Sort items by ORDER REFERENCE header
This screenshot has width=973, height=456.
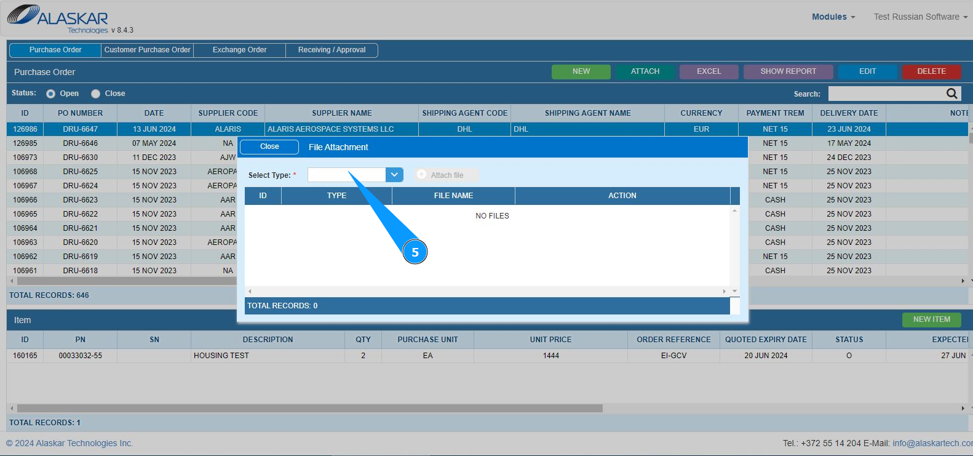coord(674,340)
